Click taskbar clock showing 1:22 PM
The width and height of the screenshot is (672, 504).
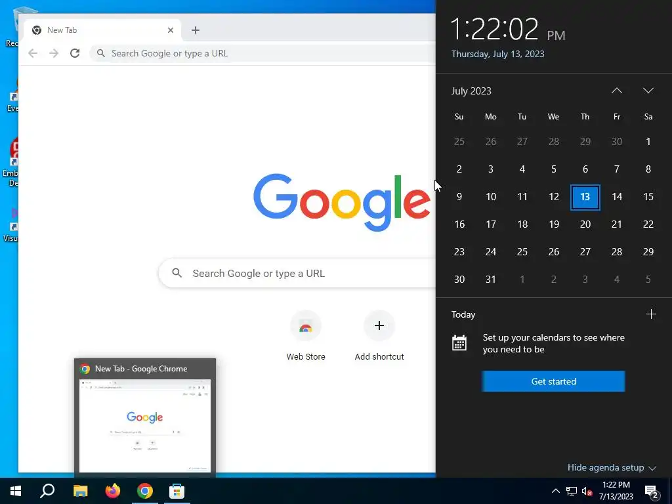click(616, 491)
